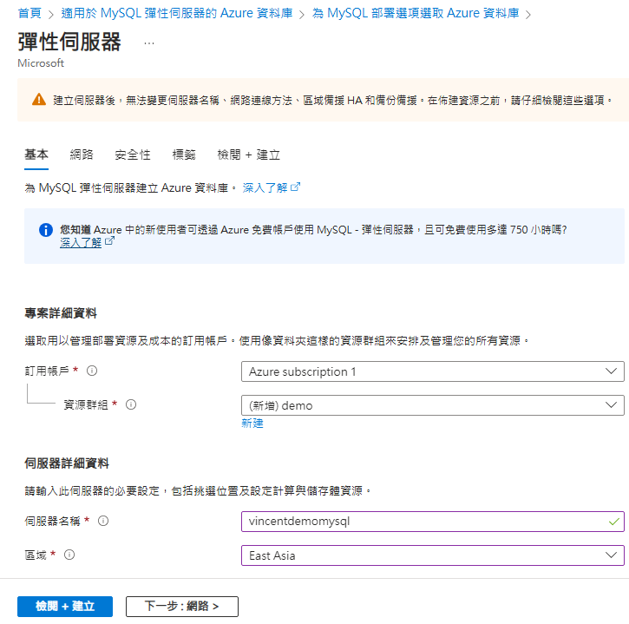Expand the Azure subscription 1 dropdown

[432, 371]
